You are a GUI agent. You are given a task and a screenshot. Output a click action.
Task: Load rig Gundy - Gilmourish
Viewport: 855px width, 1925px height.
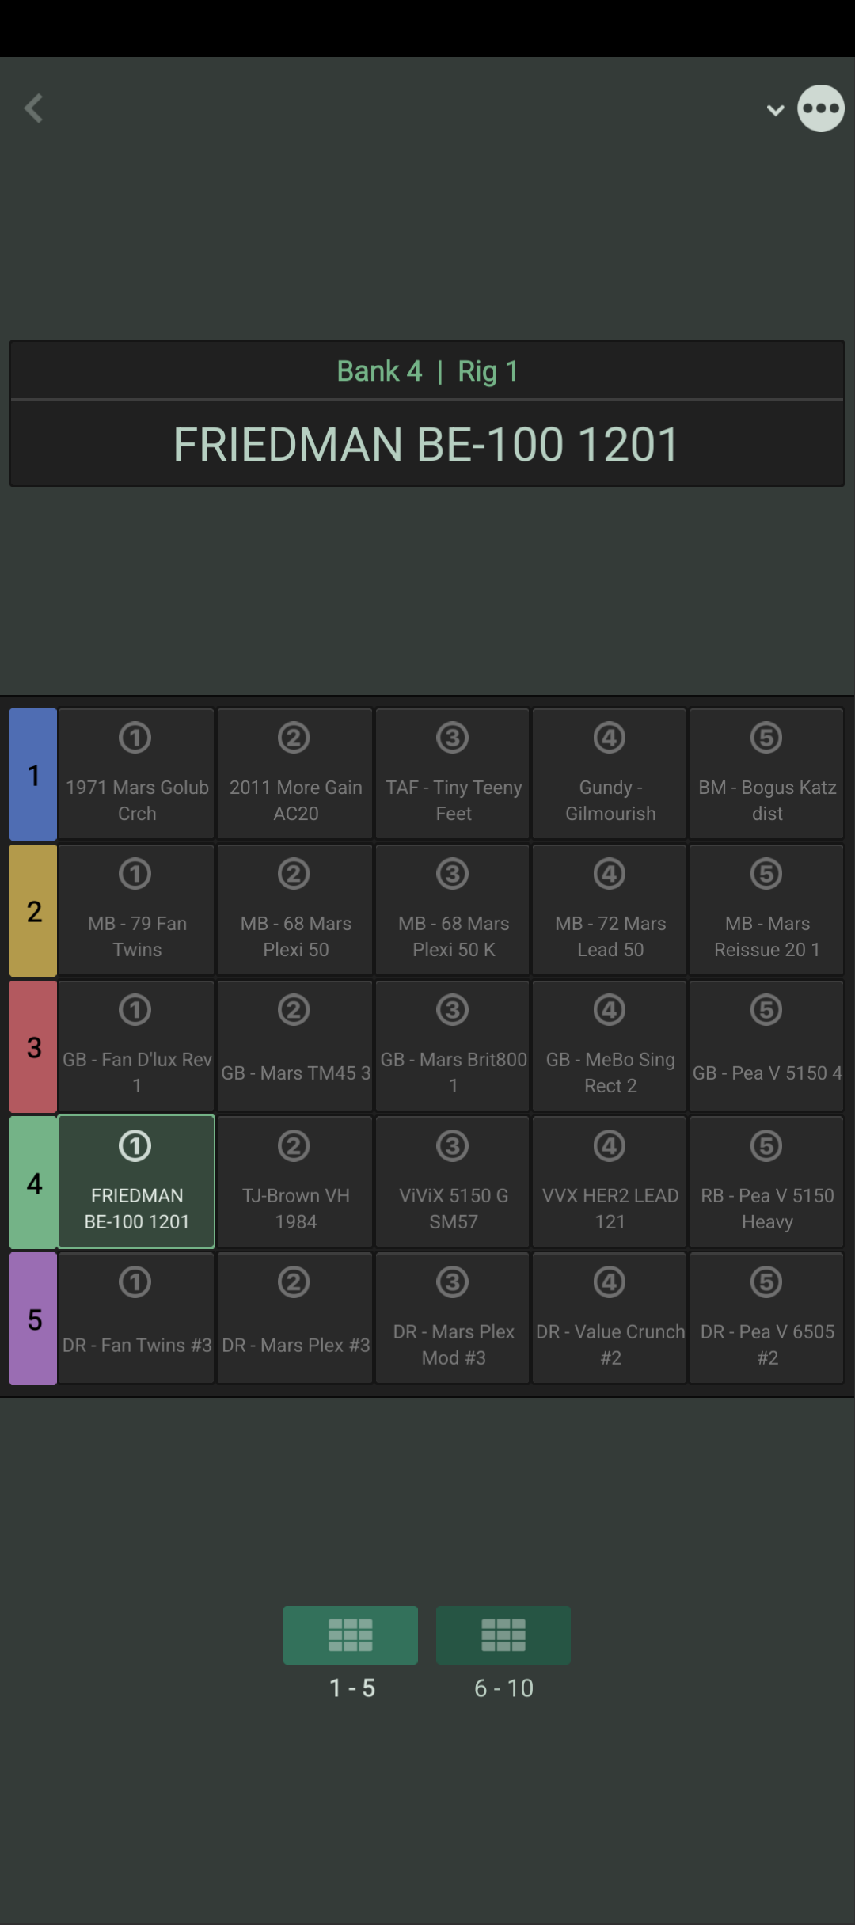pos(610,774)
